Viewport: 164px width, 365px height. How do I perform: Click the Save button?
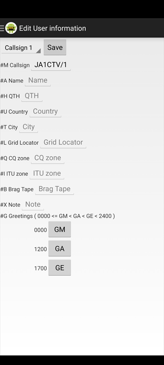pyautogui.click(x=55, y=47)
